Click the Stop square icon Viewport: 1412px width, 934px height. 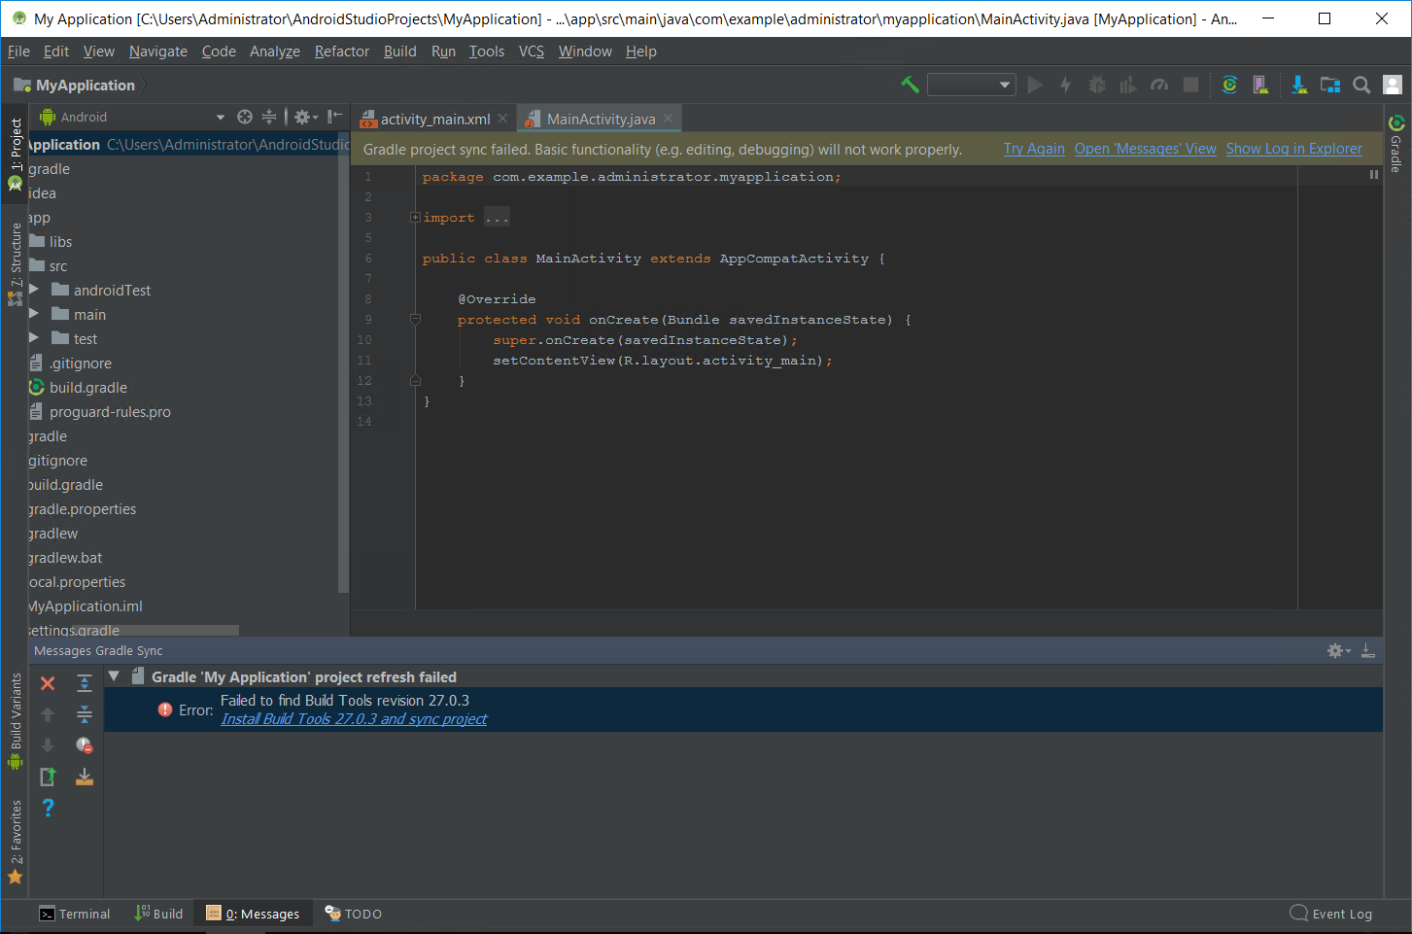pos(1190,85)
